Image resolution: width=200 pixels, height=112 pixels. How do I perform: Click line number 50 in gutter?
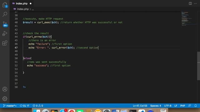pyautogui.click(x=16, y=58)
